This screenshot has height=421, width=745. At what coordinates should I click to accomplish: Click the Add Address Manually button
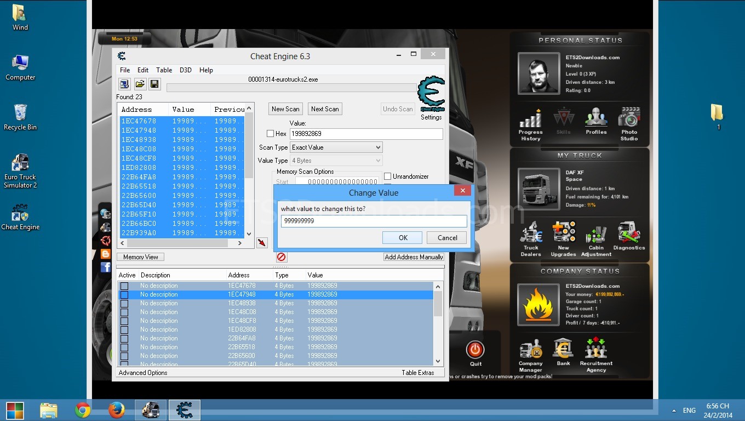414,257
